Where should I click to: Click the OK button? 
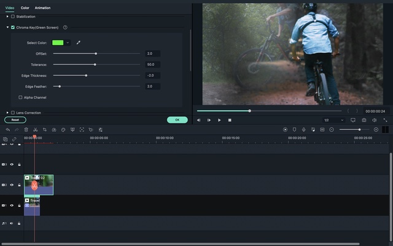coord(177,120)
